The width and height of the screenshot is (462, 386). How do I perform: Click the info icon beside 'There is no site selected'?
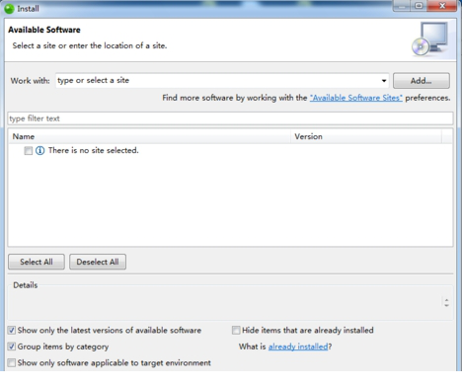click(x=39, y=151)
